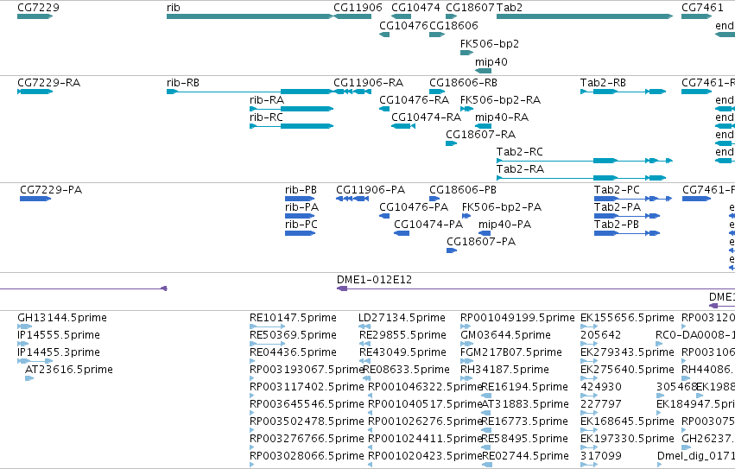Select the RE10147.5prime EST

[267, 326]
